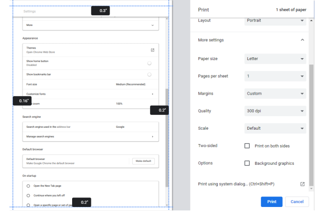This screenshot has width=325, height=219.
Task: Open Customize fonts arrow in preview
Action: (x=152, y=94)
